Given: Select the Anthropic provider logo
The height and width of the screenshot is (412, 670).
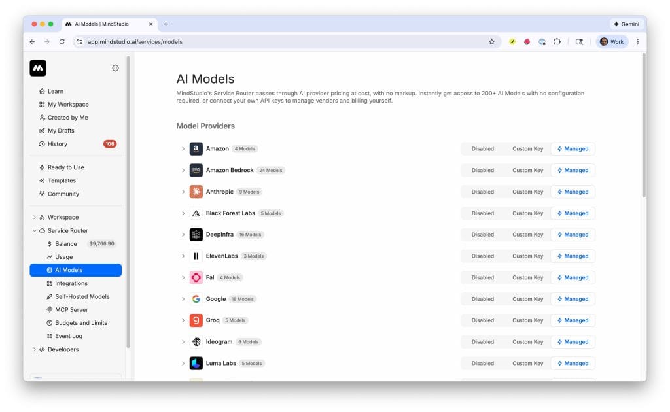Looking at the screenshot, I should (x=196, y=191).
